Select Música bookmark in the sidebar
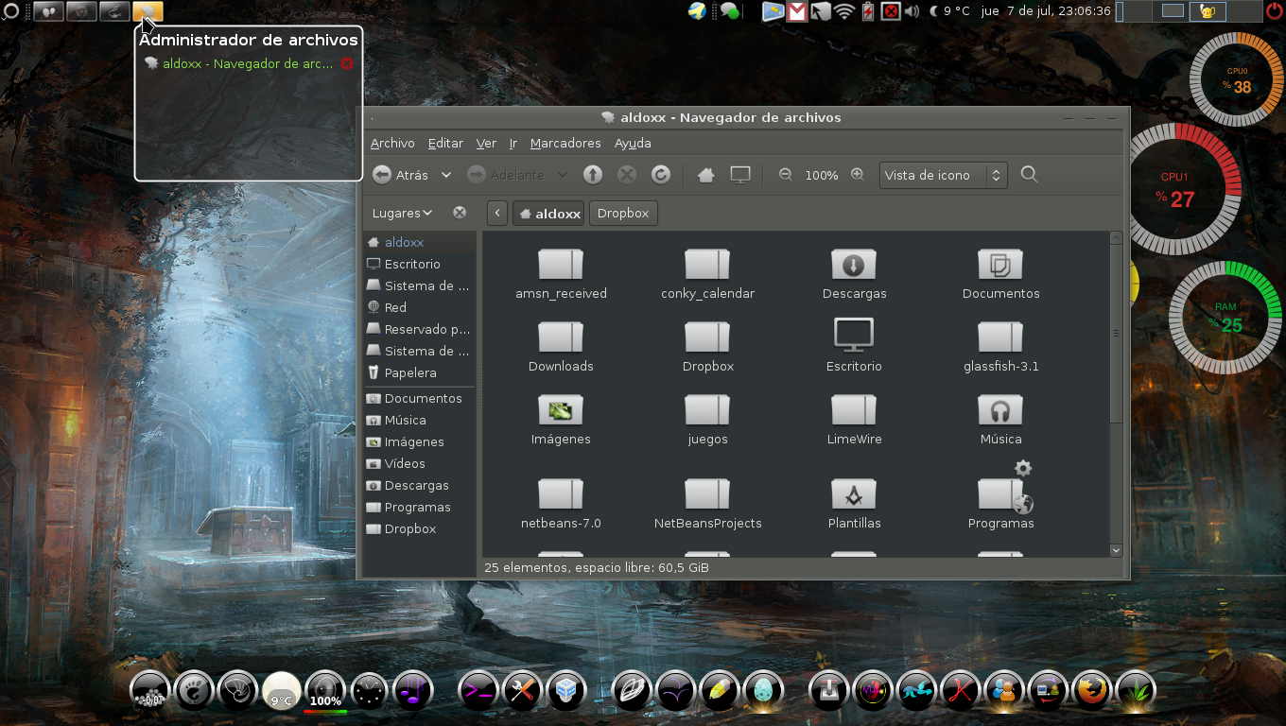 [420, 420]
